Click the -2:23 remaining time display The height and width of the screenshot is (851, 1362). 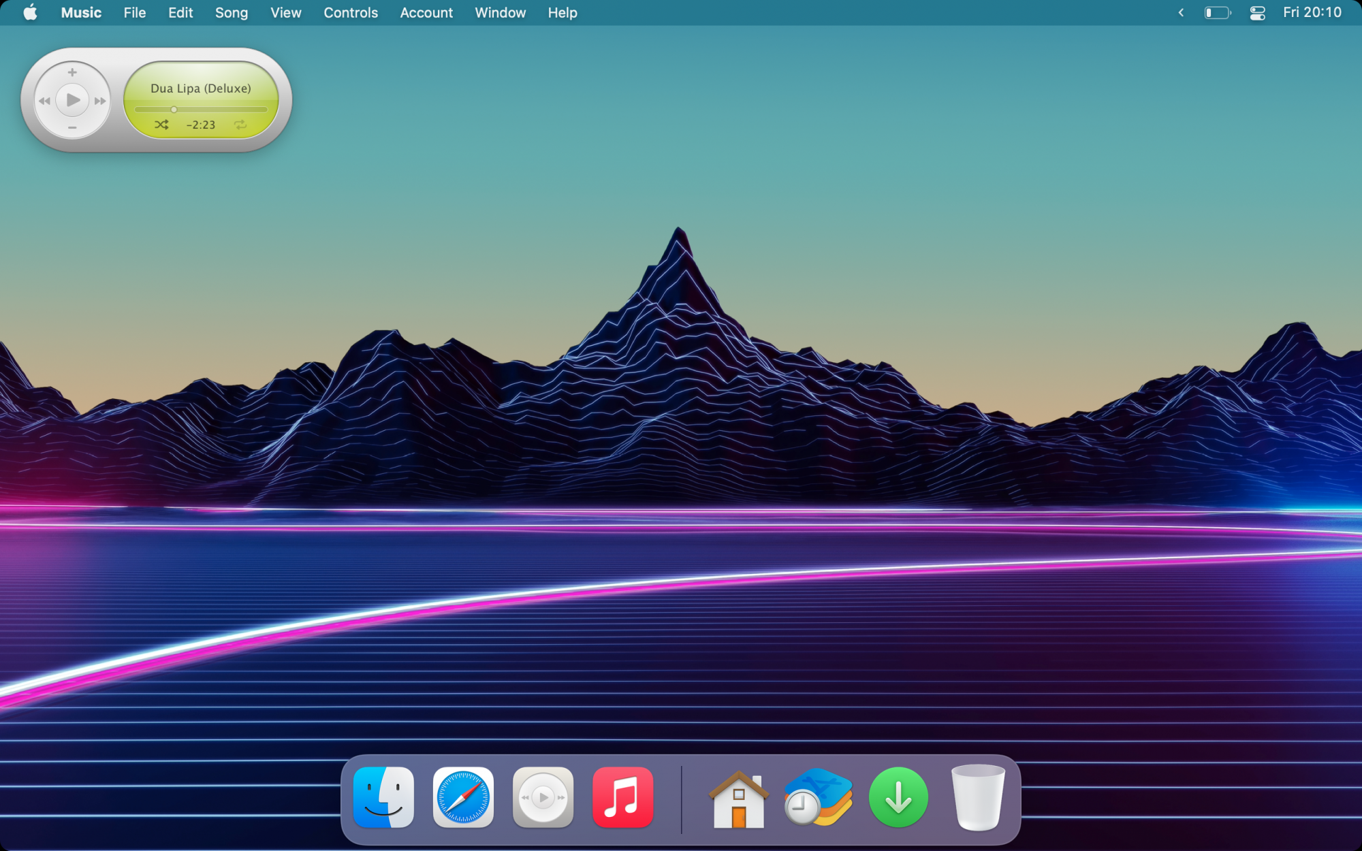(x=201, y=125)
